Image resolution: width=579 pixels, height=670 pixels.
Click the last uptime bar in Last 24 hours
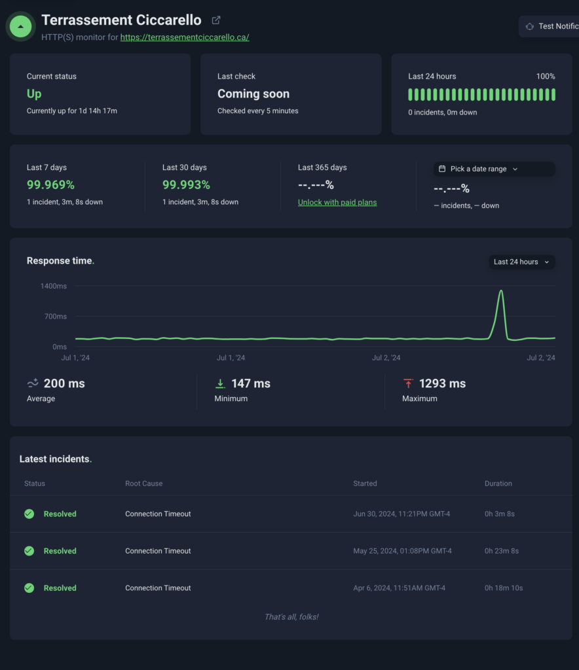553,94
